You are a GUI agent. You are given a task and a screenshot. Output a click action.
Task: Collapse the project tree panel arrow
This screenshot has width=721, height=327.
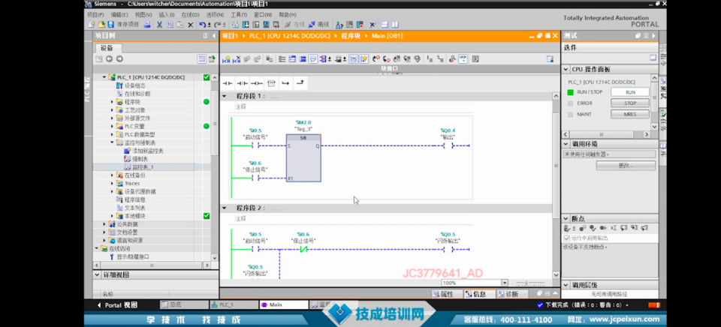(x=214, y=36)
